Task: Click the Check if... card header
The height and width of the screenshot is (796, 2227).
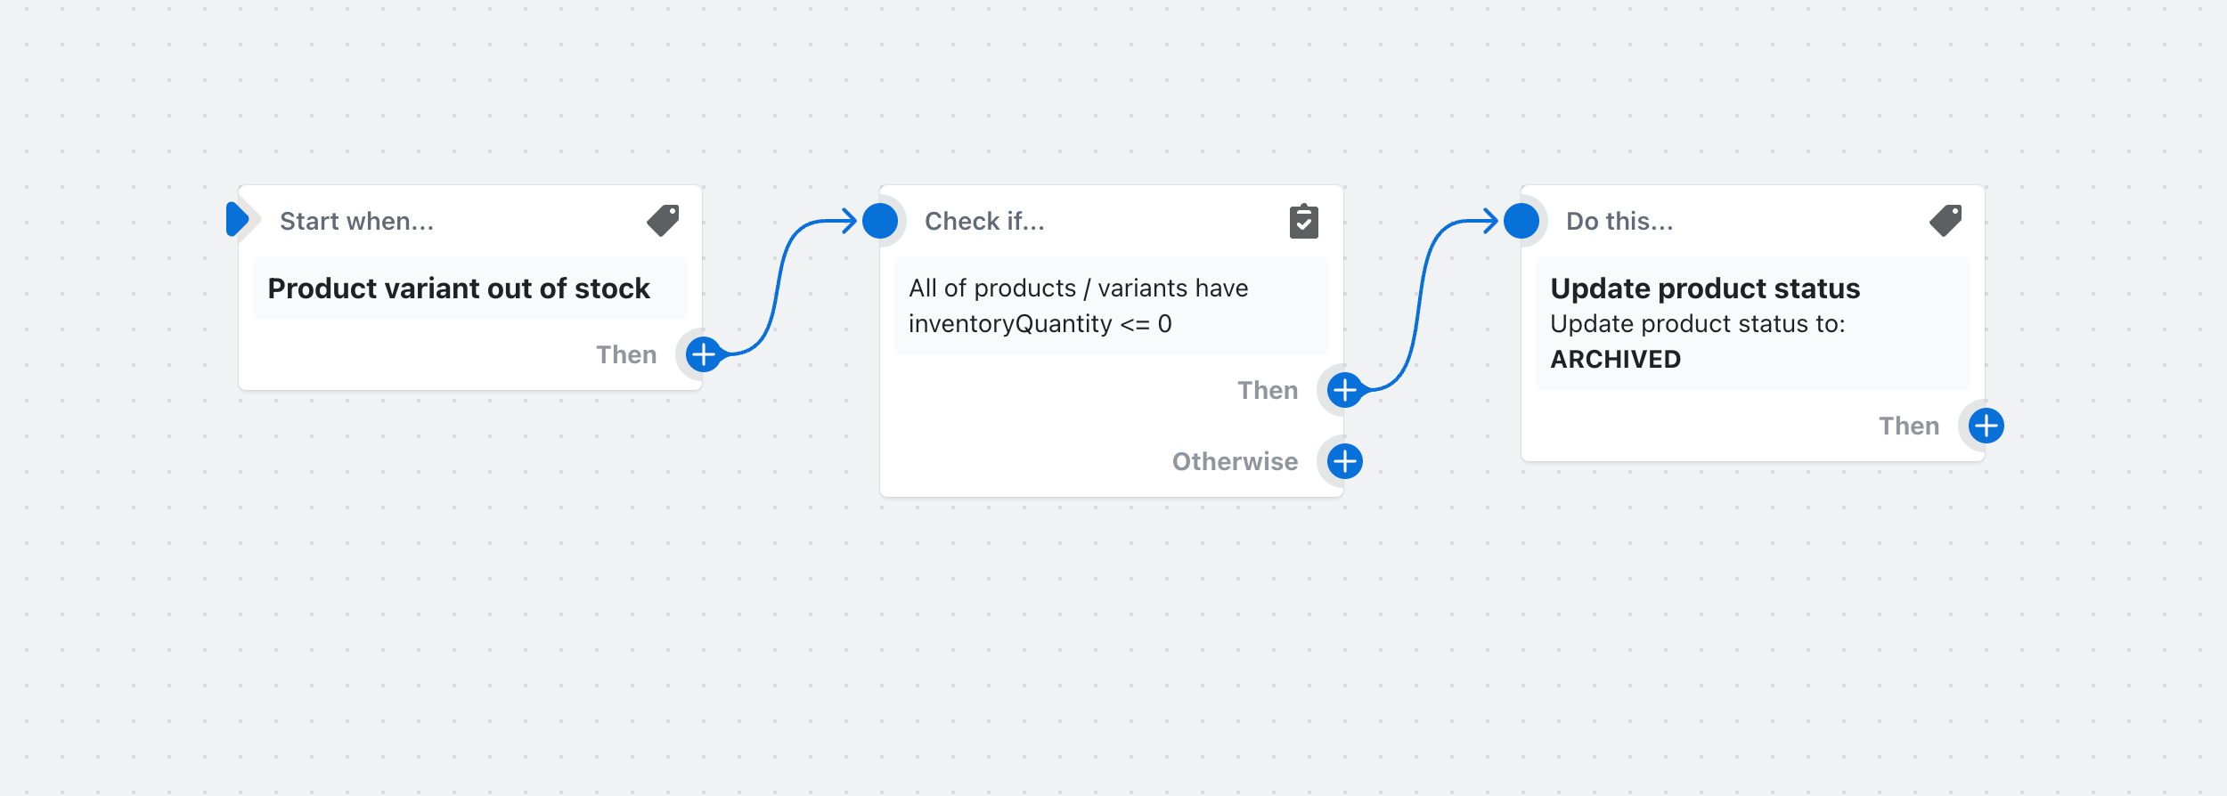Action: click(984, 221)
